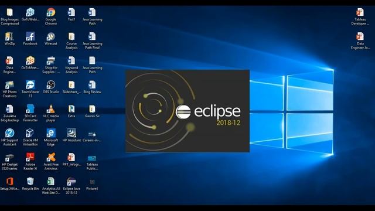
Task: Click the Eclipse 2018-12 splash screen
Action: click(187, 111)
